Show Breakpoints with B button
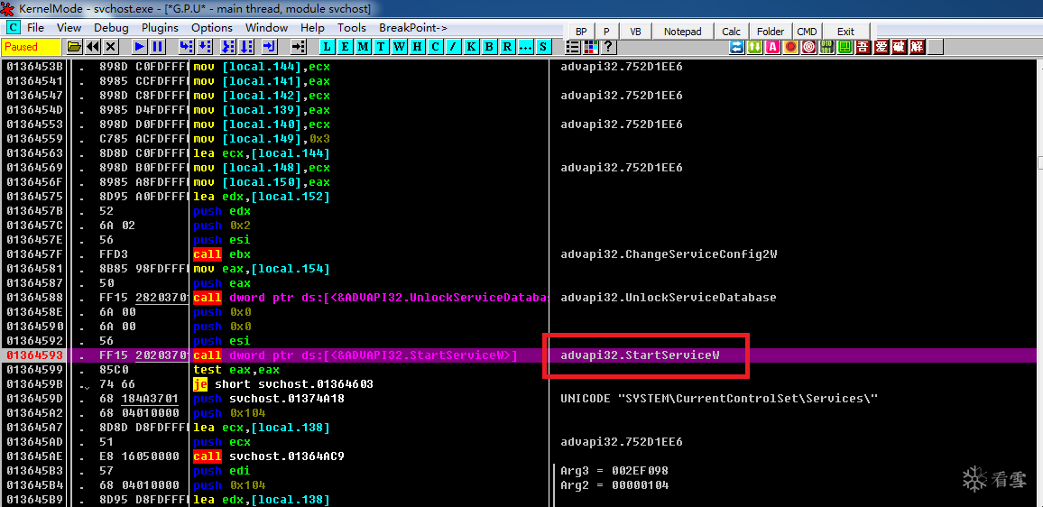Screen dimensions: 1043x507 pyautogui.click(x=489, y=47)
